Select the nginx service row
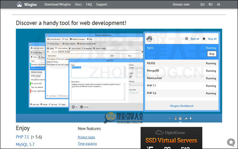Image resolution: width=238 pixels, height=149 pixels. coord(182,52)
